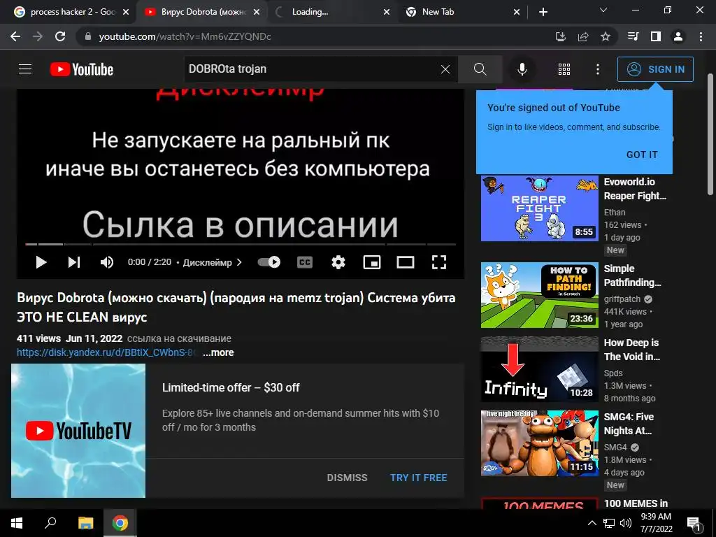Close the Loading... tab
Viewport: 716px width, 537px height.
coord(386,12)
